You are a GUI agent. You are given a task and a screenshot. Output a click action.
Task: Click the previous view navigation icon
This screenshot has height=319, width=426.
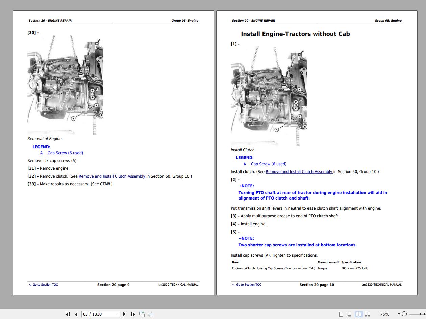(x=142, y=314)
